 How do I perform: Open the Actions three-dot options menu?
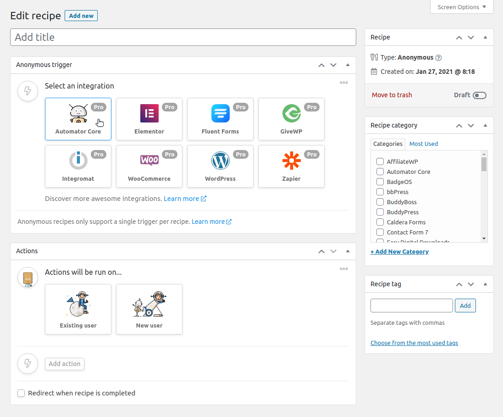coord(344,269)
